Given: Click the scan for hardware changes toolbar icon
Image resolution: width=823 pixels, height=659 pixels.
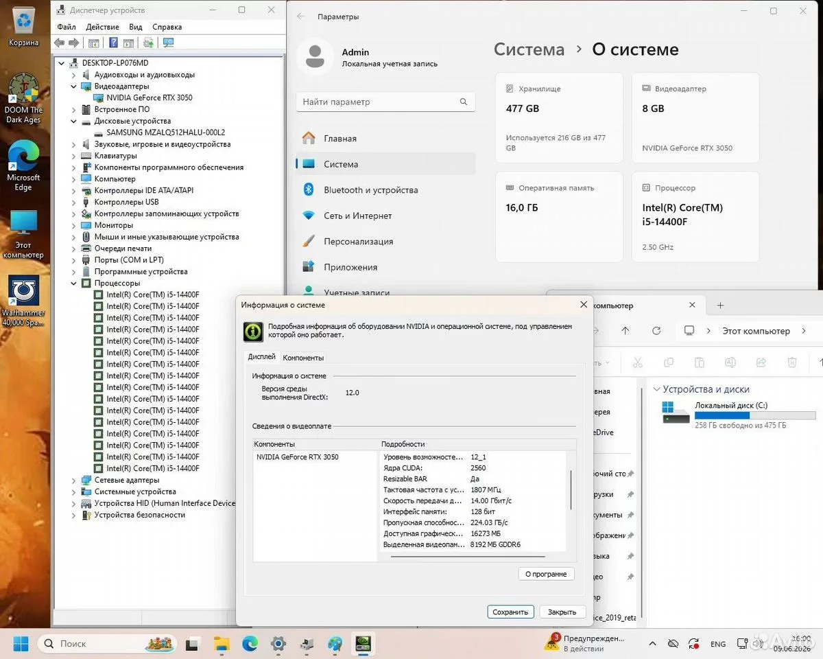Looking at the screenshot, I should pyautogui.click(x=168, y=43).
